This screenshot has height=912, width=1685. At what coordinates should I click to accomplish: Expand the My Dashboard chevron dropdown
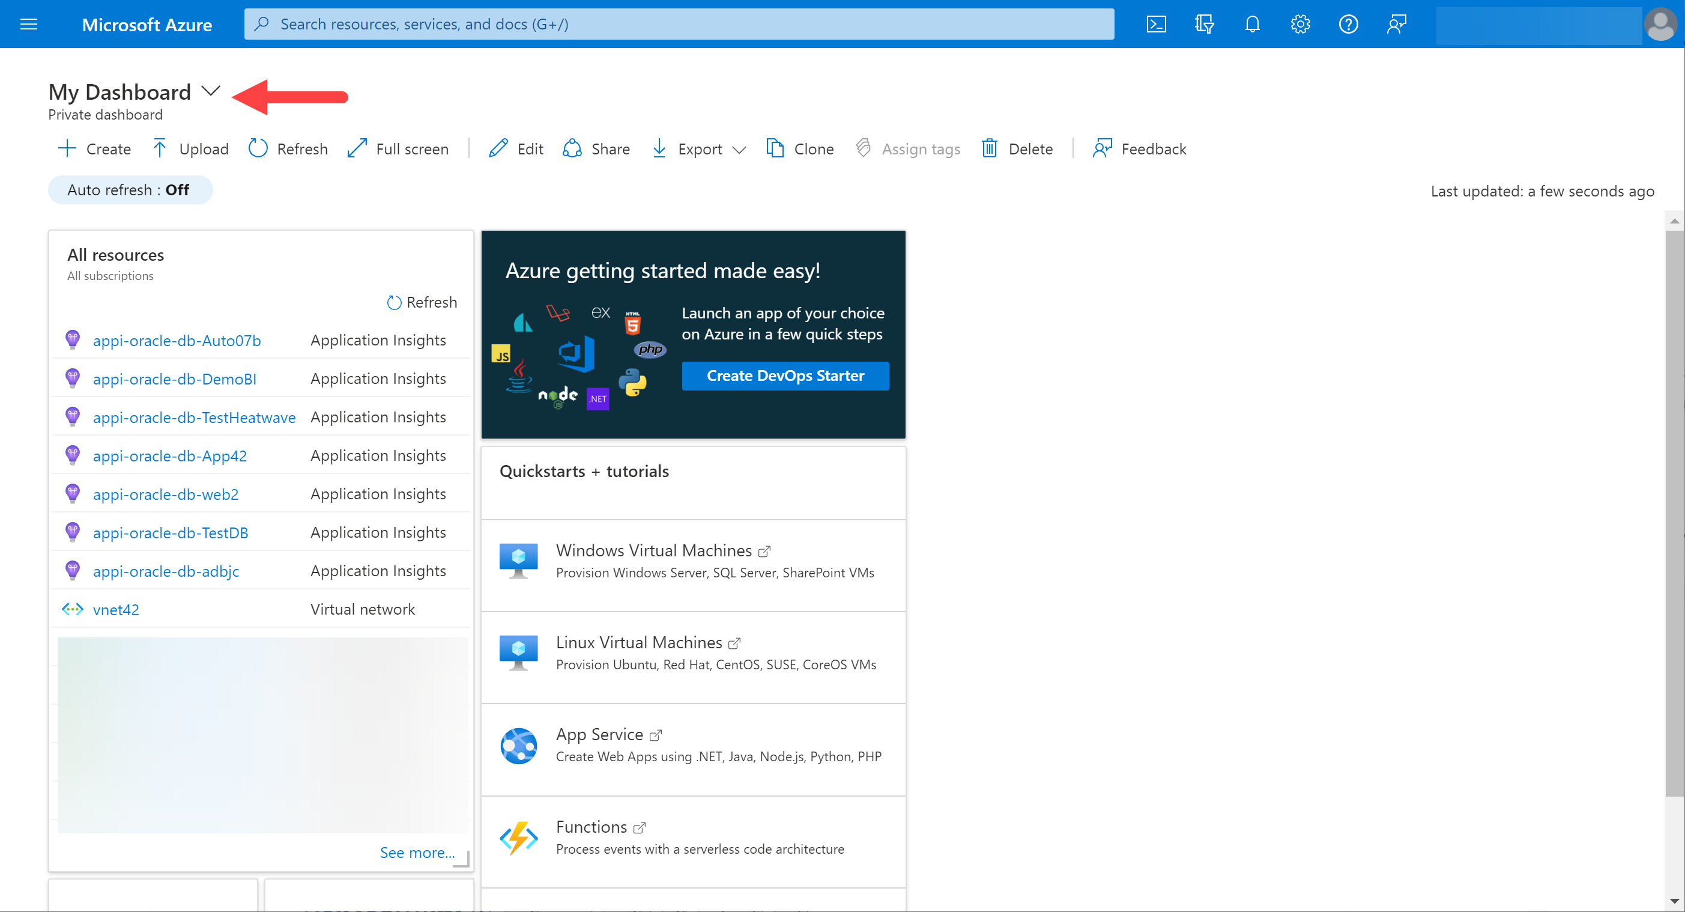click(x=211, y=91)
